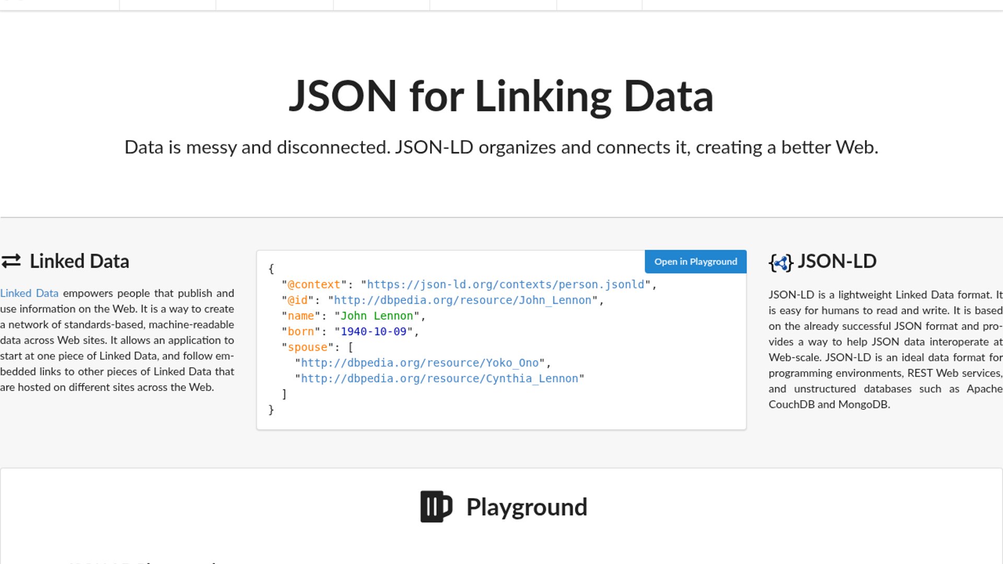The height and width of the screenshot is (564, 1003).
Task: Click the JSON-LD logo icon
Action: [x=781, y=263]
